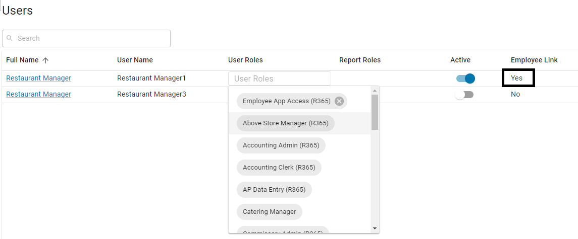Click the highlighted Yes employee link cell

(x=518, y=78)
